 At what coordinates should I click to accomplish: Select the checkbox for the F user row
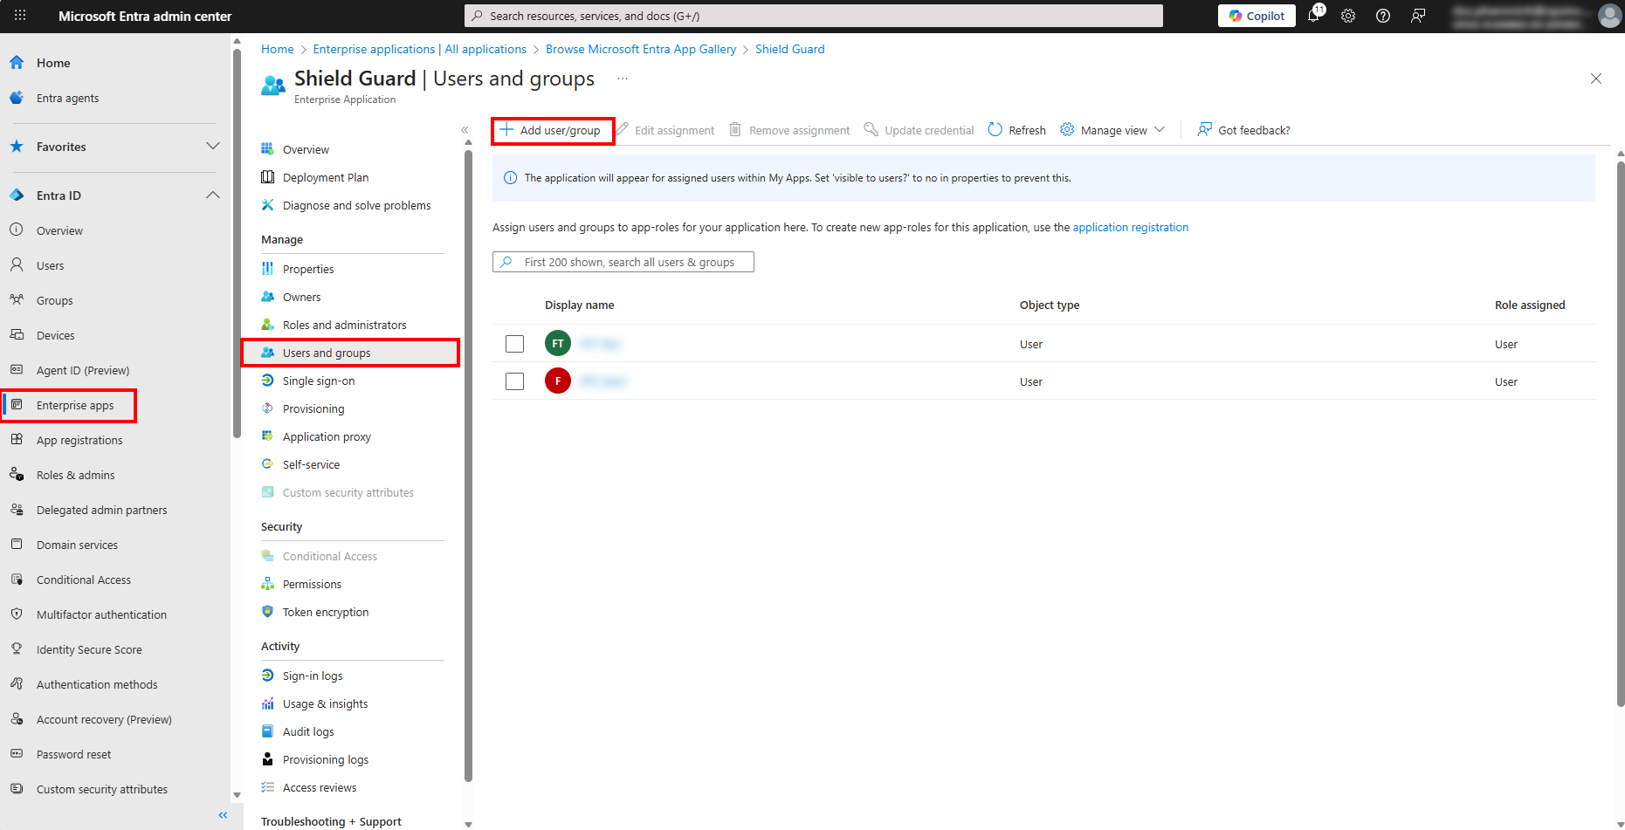[x=515, y=381]
